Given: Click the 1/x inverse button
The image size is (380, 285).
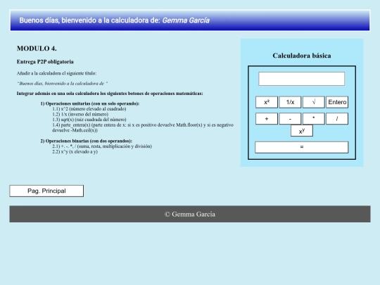Looking at the screenshot, I should point(290,102).
